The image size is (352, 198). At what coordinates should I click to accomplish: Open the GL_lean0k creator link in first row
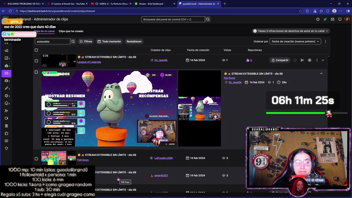point(161,60)
